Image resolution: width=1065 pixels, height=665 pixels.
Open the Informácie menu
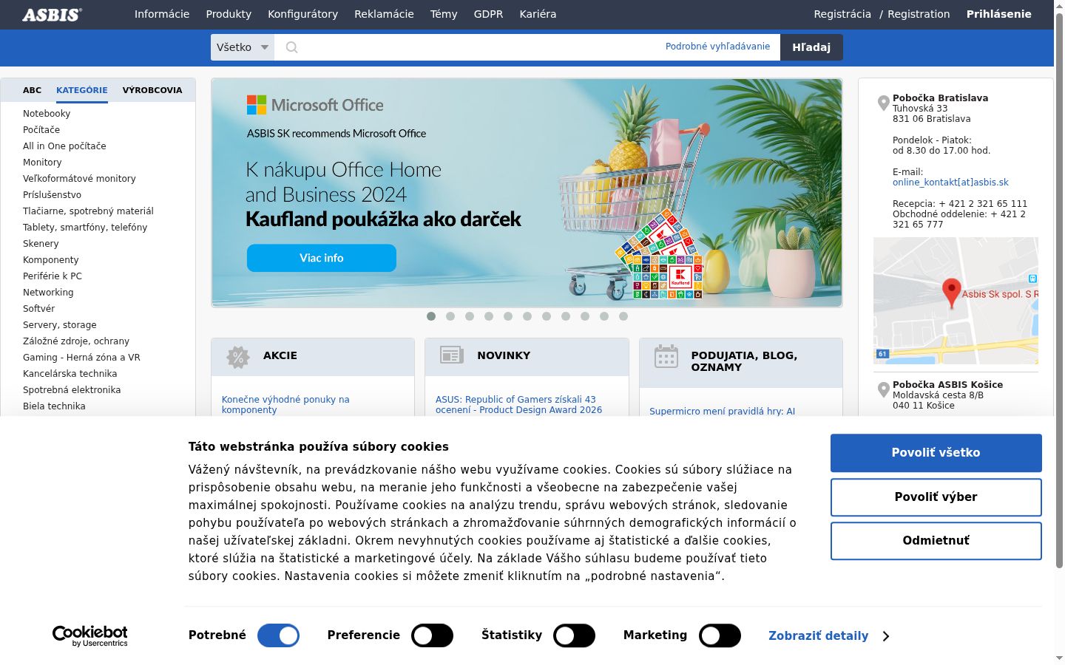coord(162,14)
